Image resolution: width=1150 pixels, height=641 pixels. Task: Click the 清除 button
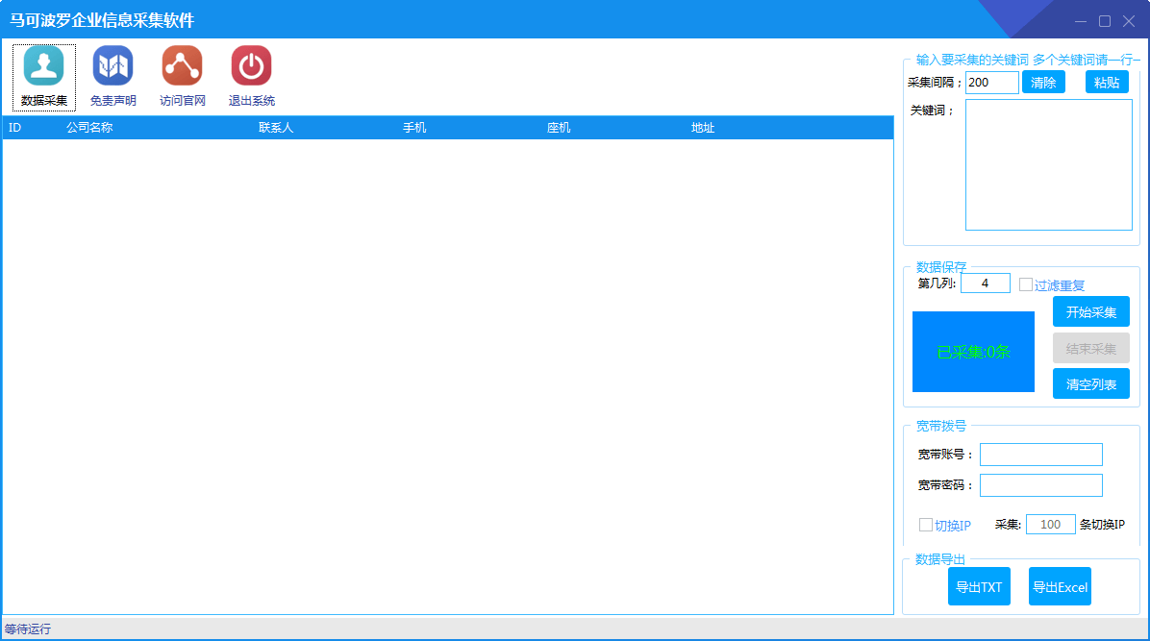(1043, 82)
